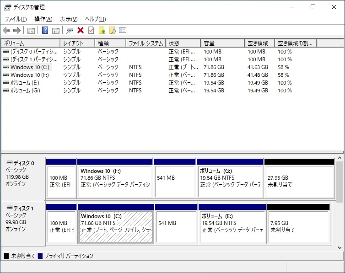
Task: Select Disk 0 541 MB partition
Action: pos(175,178)
